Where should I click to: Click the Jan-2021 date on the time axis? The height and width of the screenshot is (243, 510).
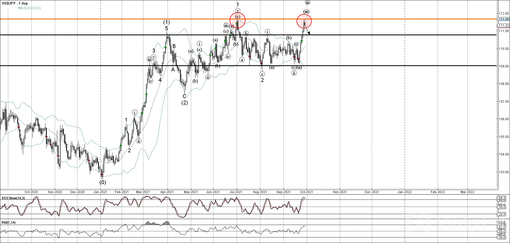point(100,192)
